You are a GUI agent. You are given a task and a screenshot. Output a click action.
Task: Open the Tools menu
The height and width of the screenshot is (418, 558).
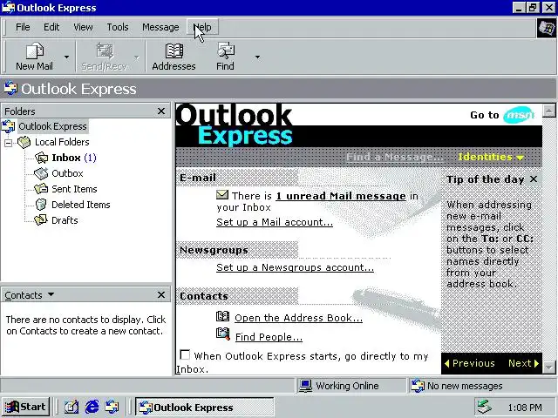pos(118,27)
